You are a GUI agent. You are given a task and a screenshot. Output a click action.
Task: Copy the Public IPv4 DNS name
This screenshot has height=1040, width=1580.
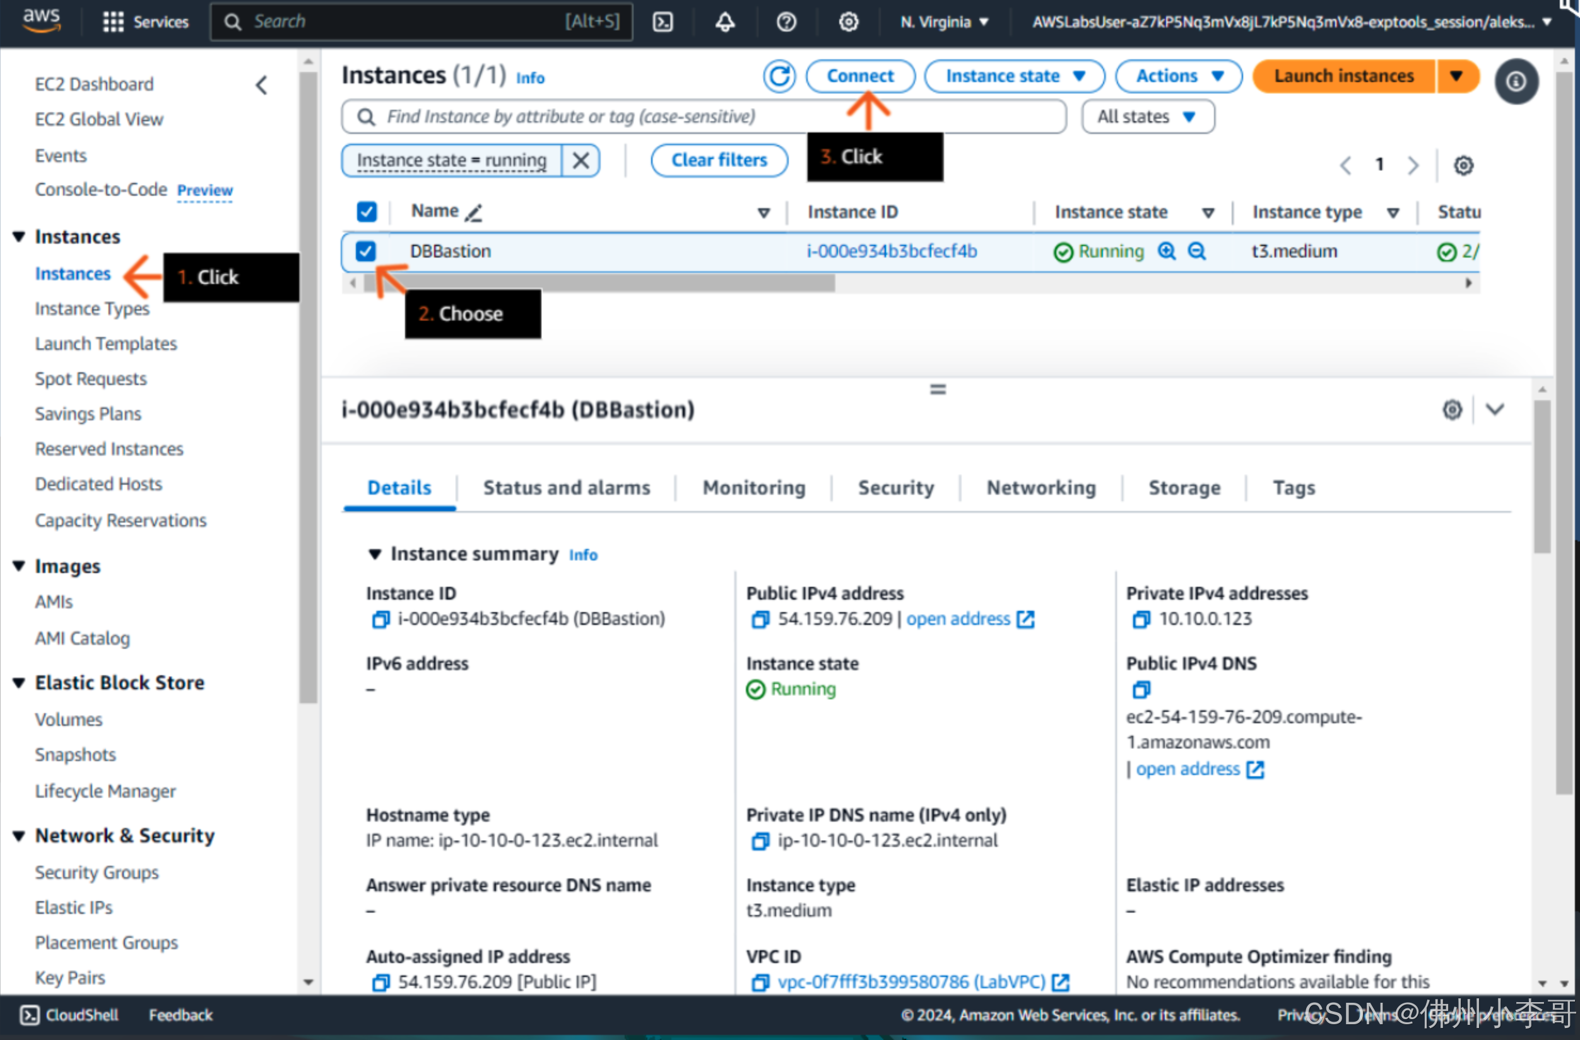(x=1141, y=690)
